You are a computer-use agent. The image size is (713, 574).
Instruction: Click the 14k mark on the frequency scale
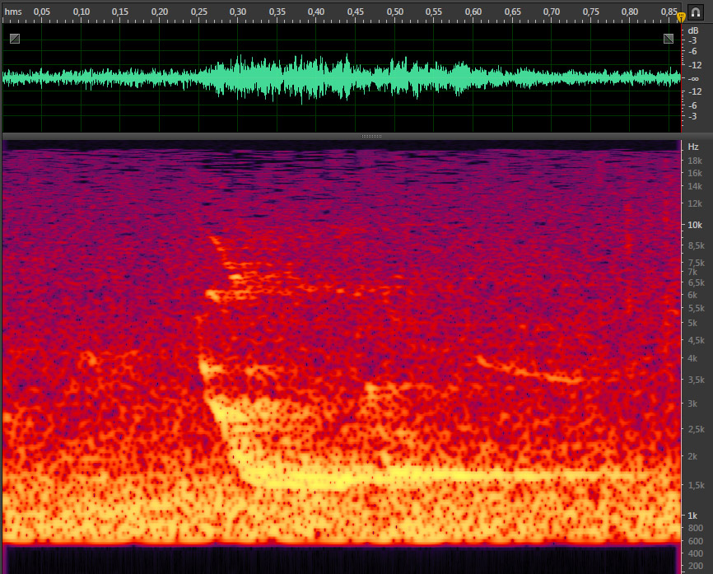695,186
